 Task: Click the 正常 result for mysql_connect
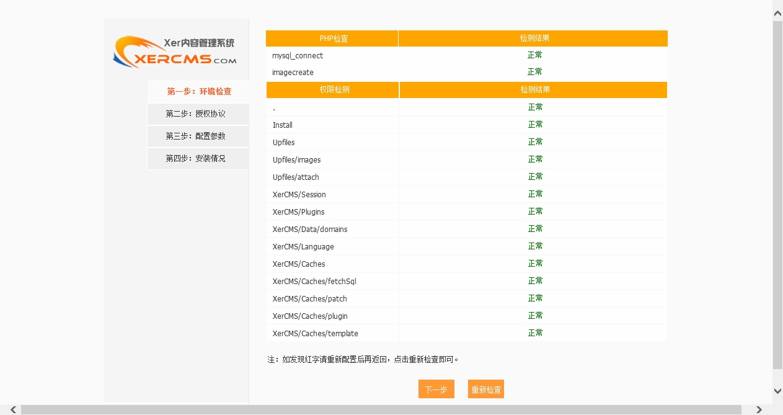pyautogui.click(x=535, y=55)
